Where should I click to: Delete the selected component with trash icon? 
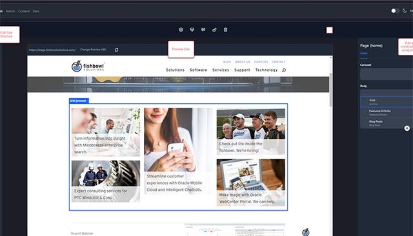[x=225, y=30]
